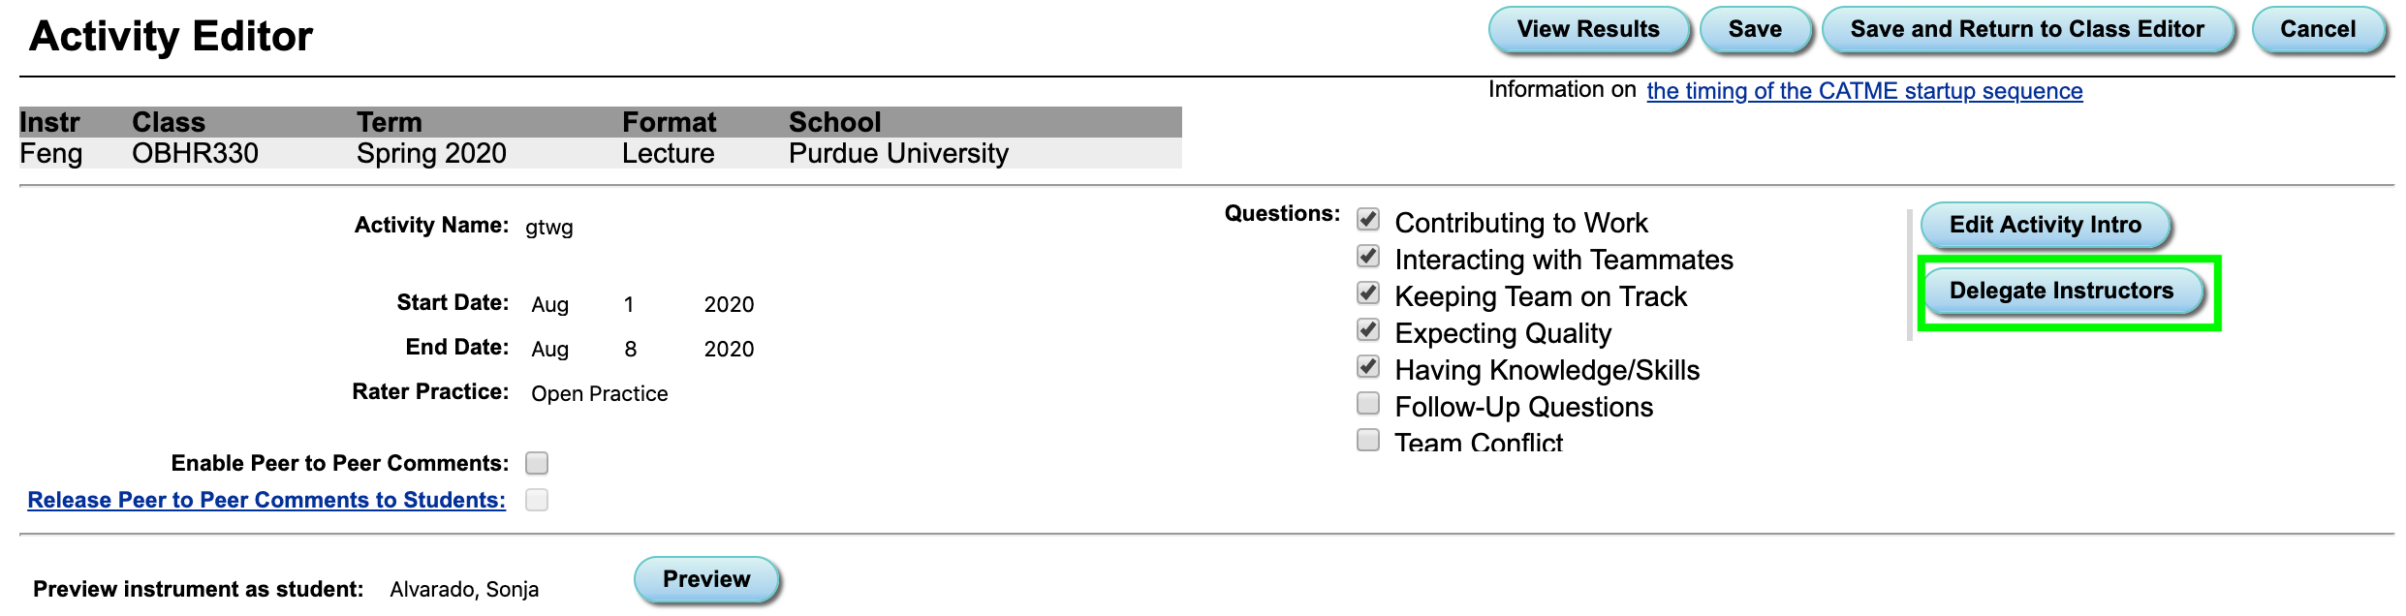Open the Rater Practice selector
Viewport: 2406px width, 616px height.
pos(598,393)
